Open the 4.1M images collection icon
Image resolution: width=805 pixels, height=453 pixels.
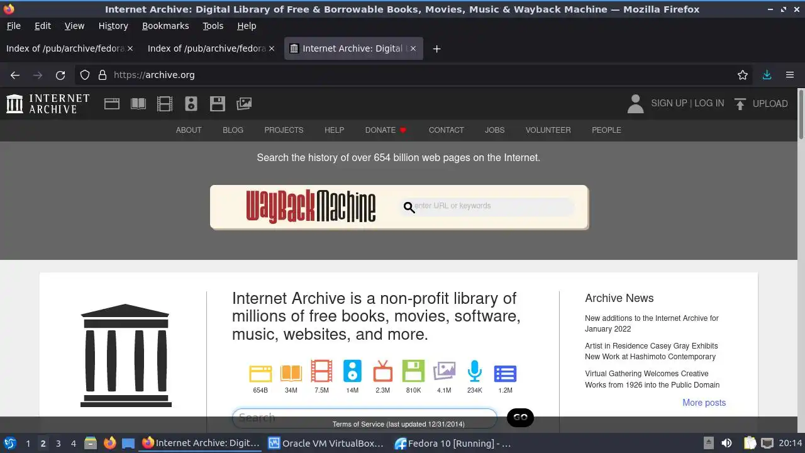click(x=444, y=371)
